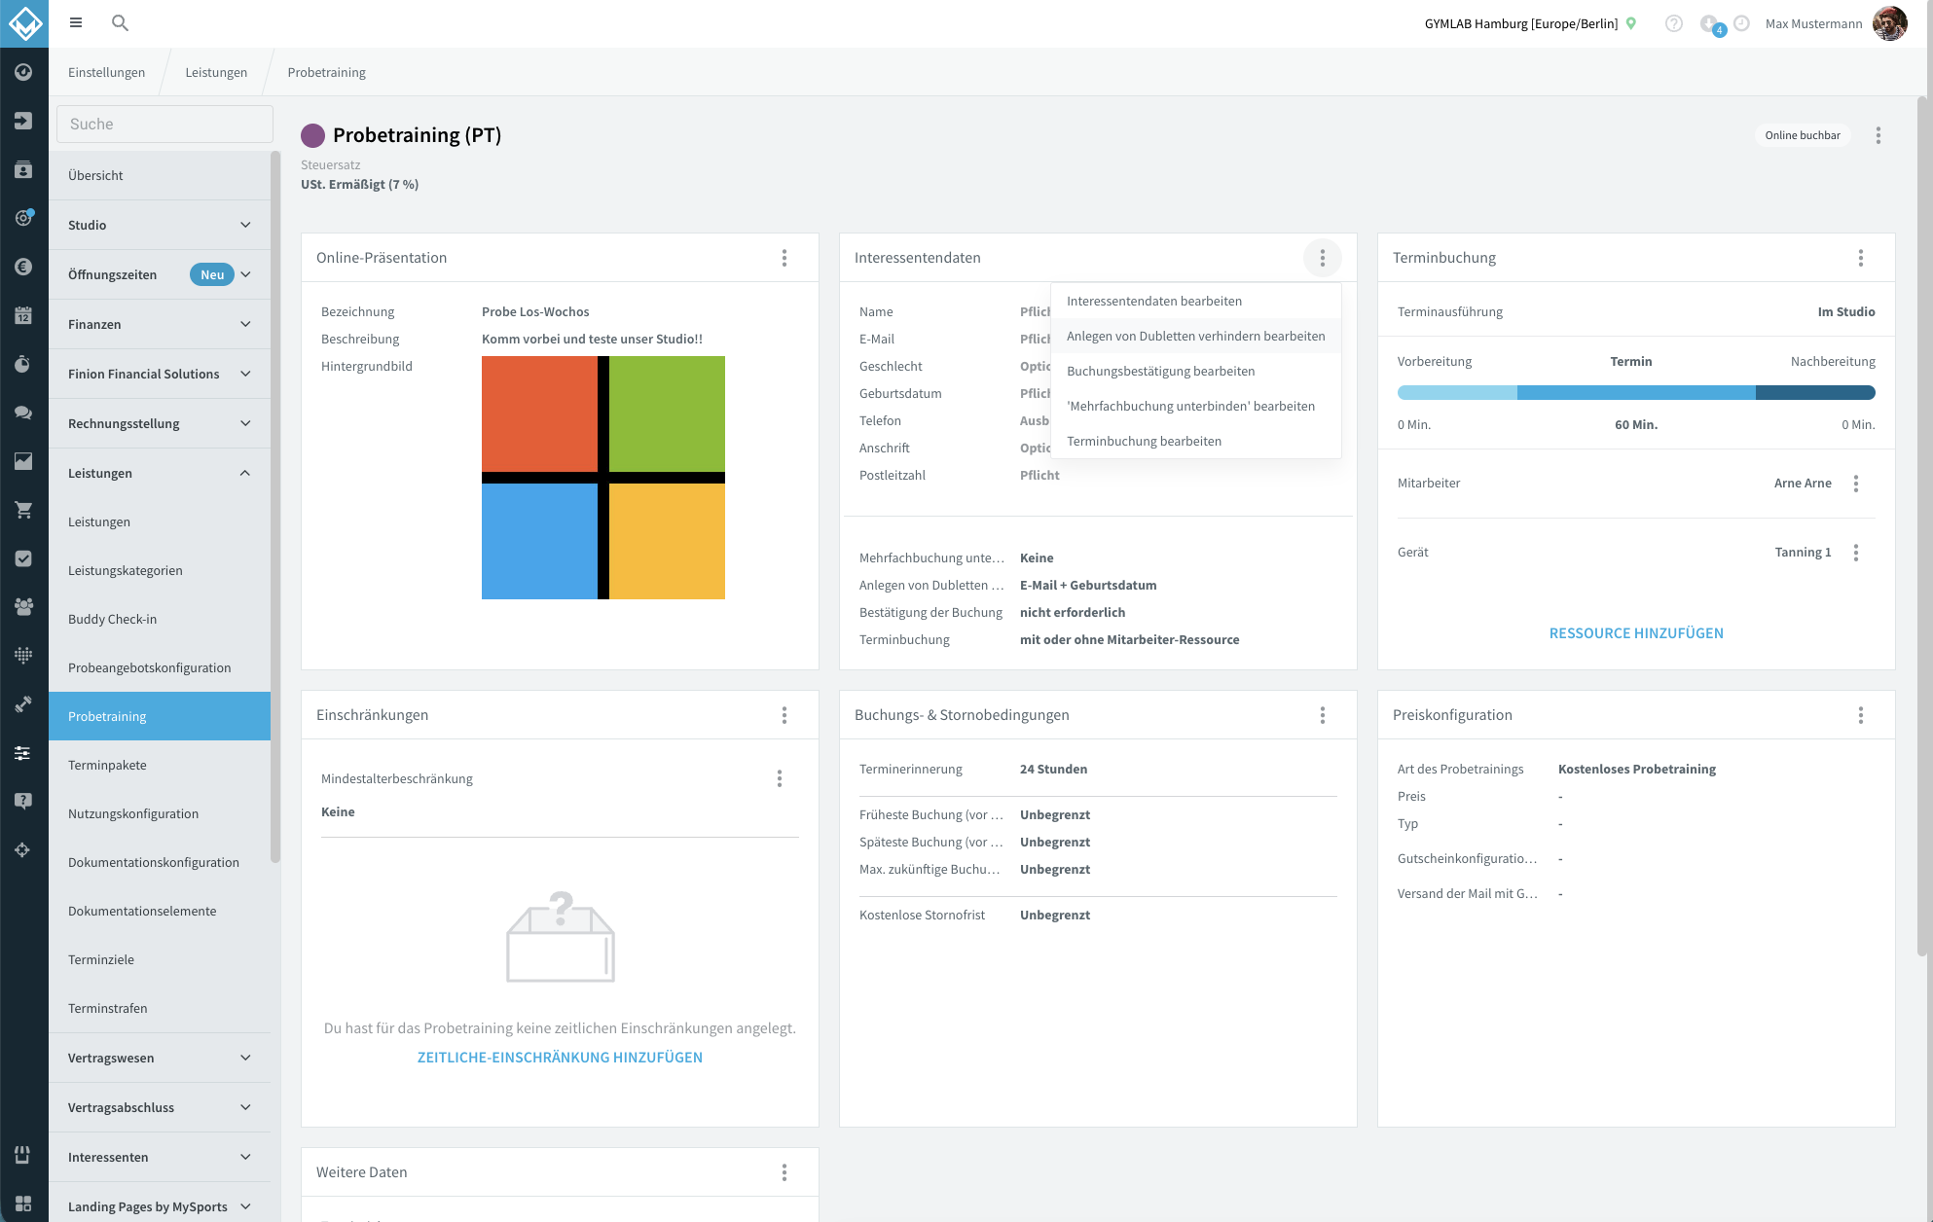
Task: Collapse the Leistungen section in the sidebar
Action: pos(244,473)
